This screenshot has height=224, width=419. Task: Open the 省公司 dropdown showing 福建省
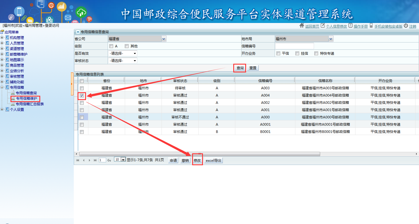pyautogui.click(x=137, y=39)
